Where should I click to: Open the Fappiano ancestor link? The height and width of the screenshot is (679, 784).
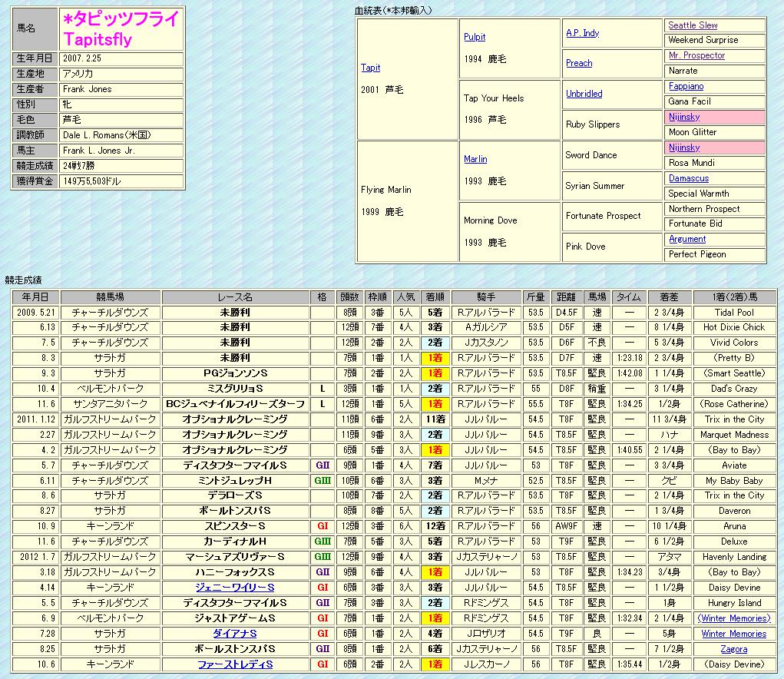[x=685, y=86]
